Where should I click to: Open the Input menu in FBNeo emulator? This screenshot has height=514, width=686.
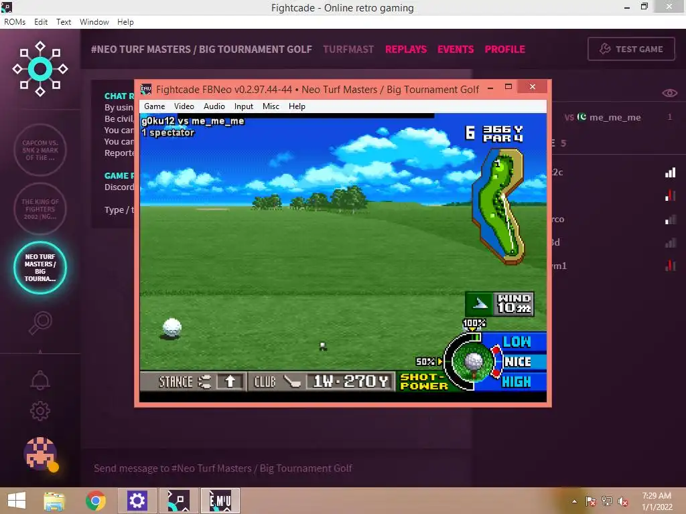[243, 106]
